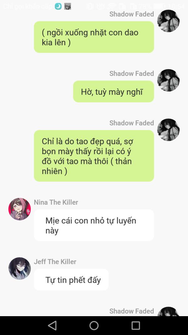
Task: Tap the topmost 'Shadow Faded' name label
Action: coord(132,14)
